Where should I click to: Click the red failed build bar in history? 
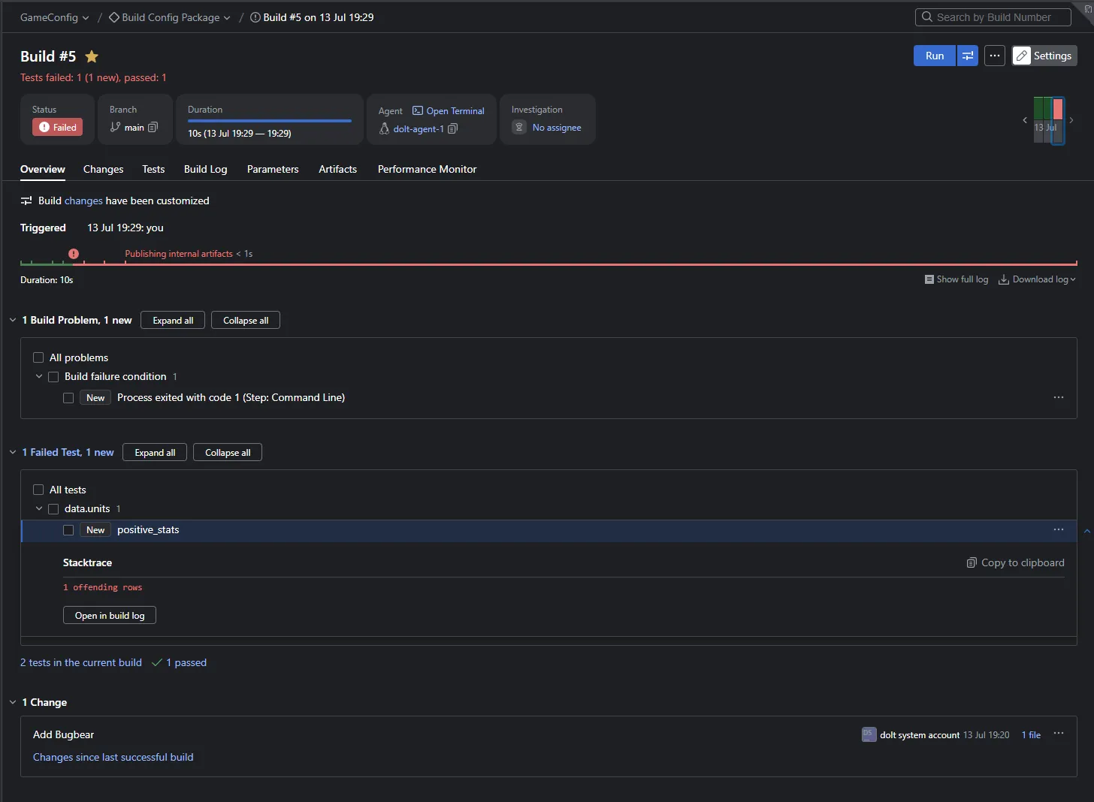pyautogui.click(x=1058, y=109)
